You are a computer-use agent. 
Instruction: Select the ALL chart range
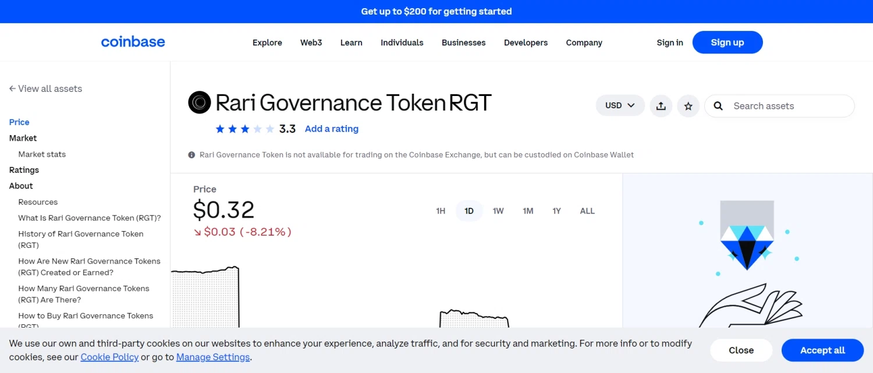coord(587,211)
